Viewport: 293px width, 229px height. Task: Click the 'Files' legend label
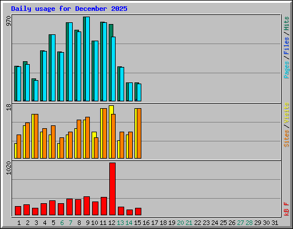tap(287, 46)
